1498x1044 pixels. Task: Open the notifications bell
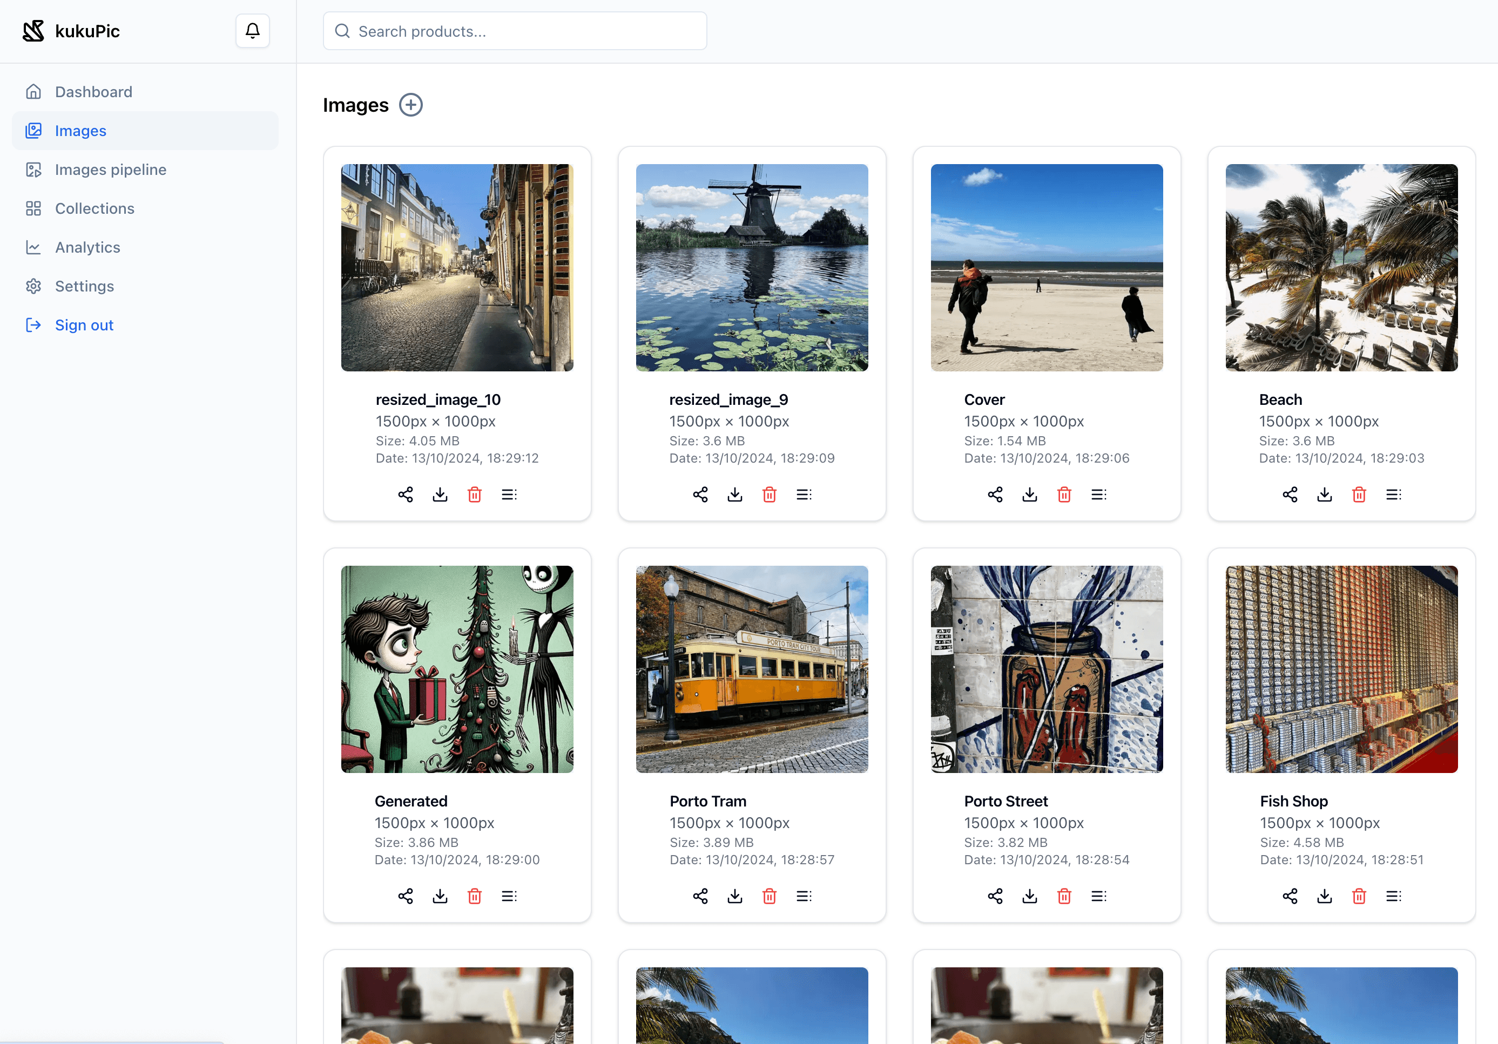coord(253,31)
